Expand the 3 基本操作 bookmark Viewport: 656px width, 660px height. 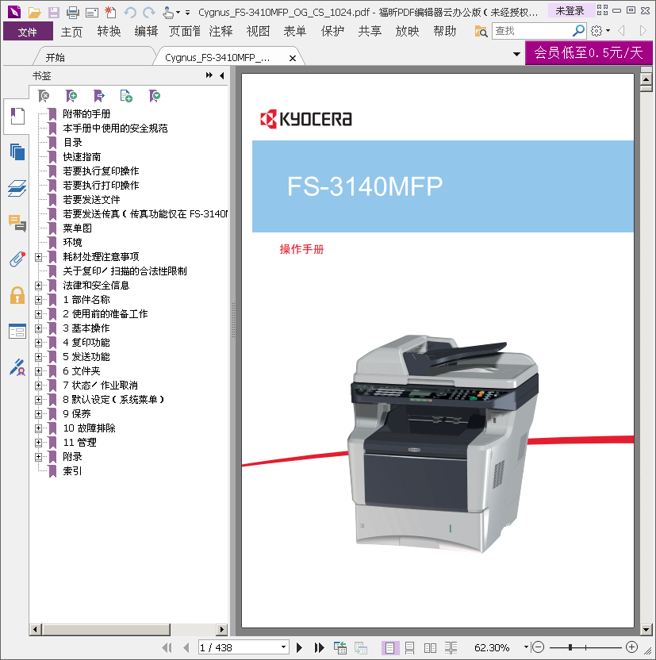pos(38,328)
